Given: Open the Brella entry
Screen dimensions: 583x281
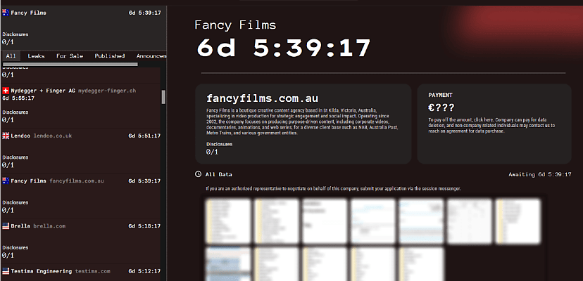Looking at the screenshot, I should pos(81,241).
